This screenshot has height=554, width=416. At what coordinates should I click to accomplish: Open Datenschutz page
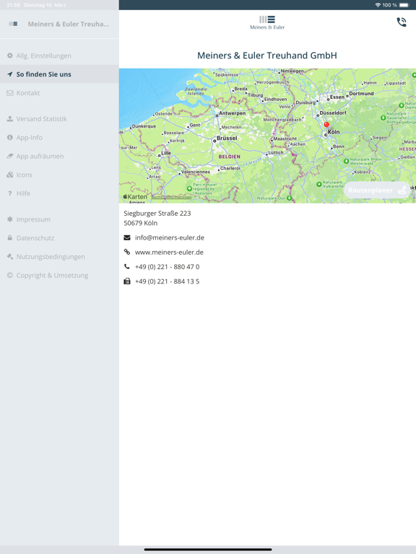click(59, 238)
